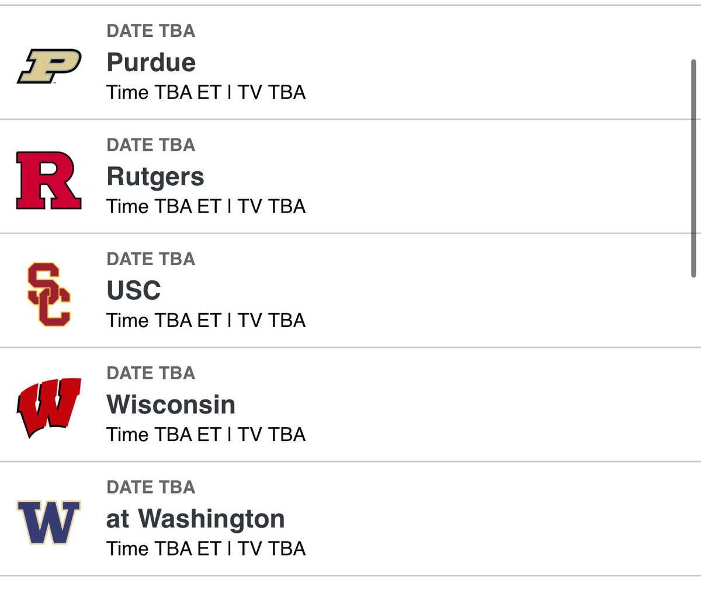Select the Wisconsin team name

click(x=170, y=404)
